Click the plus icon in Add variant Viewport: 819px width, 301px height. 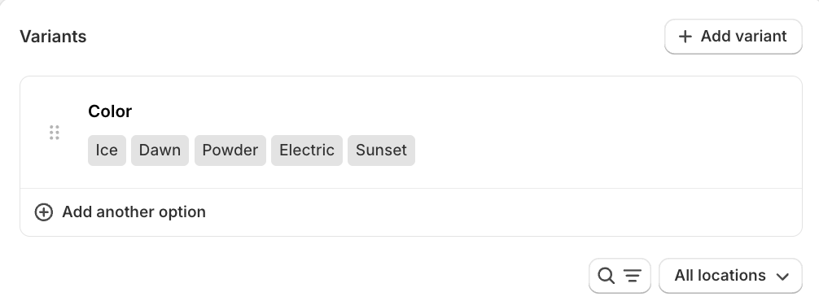(685, 37)
